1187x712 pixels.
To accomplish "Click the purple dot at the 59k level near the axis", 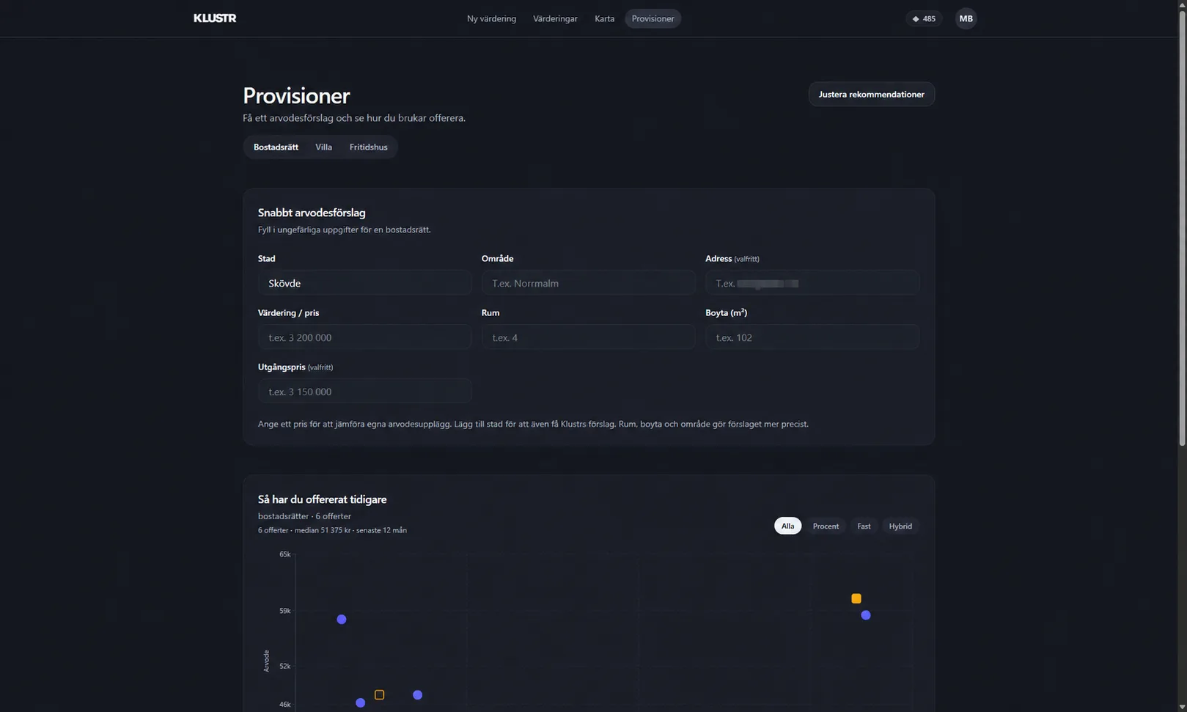I will (342, 620).
